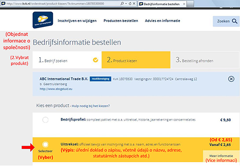Screen dimensions: 240x166
Task: Switch to Bedrijfsinformatie bestellen tab
Action: point(162,4)
